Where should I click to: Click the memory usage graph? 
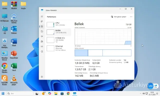103,36
